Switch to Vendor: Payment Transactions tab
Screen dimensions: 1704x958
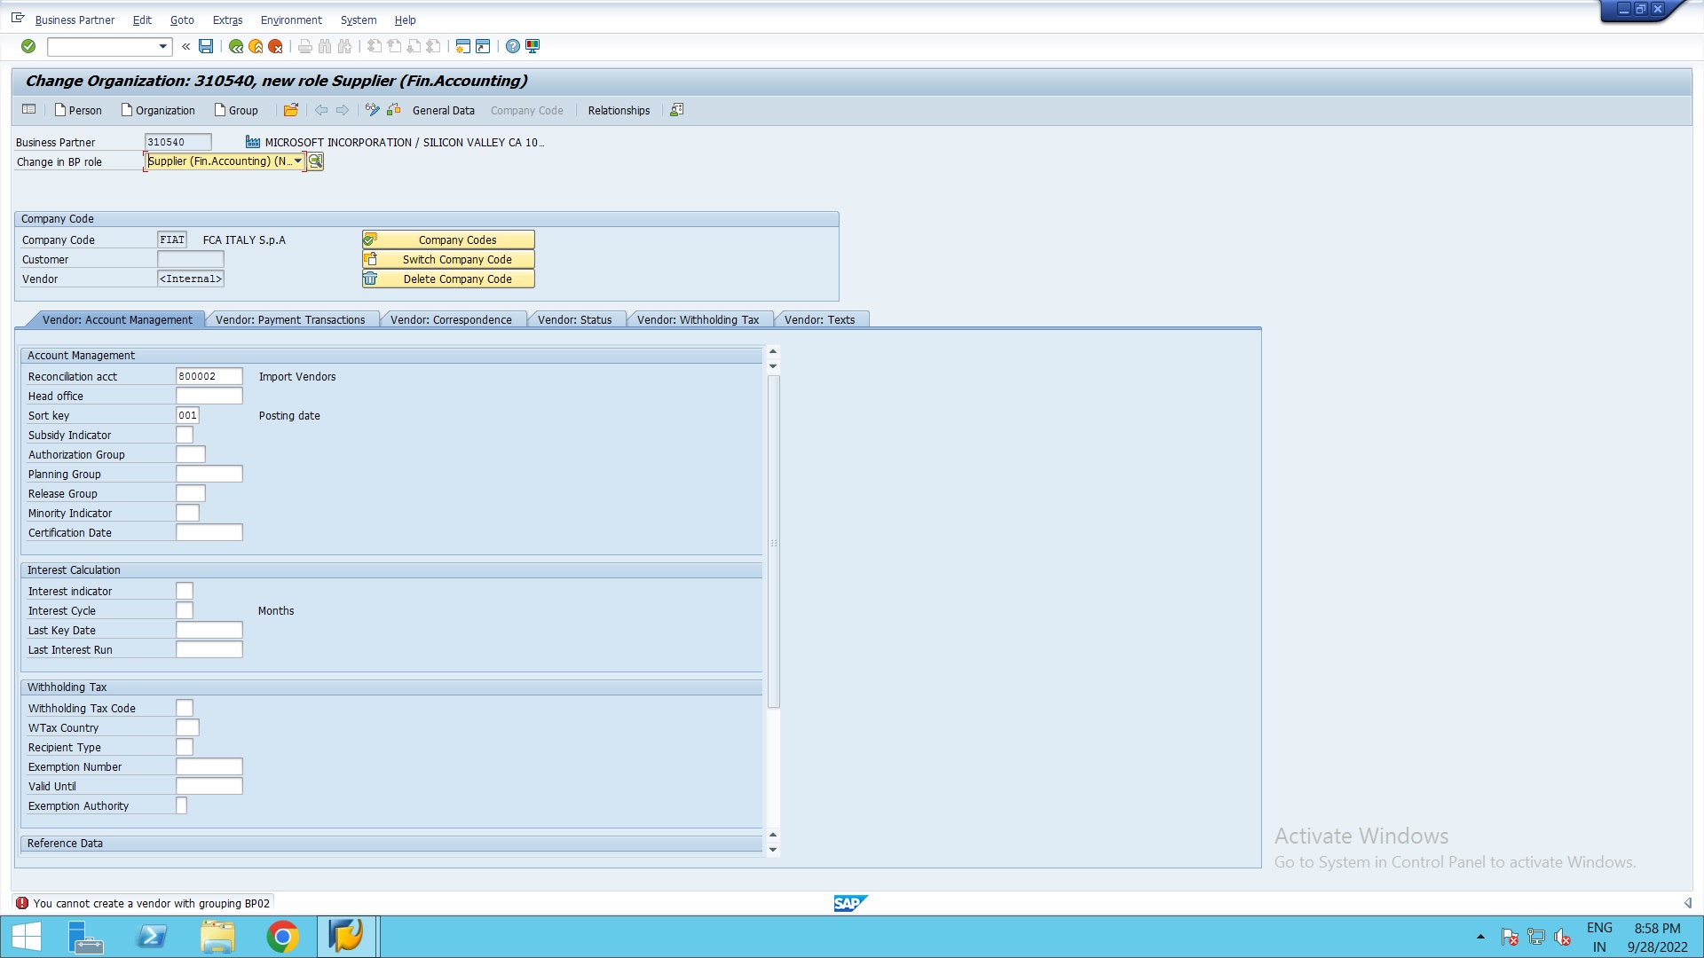(290, 319)
